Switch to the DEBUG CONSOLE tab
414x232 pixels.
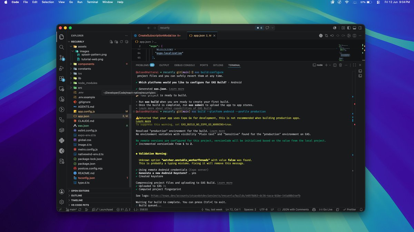(x=185, y=65)
